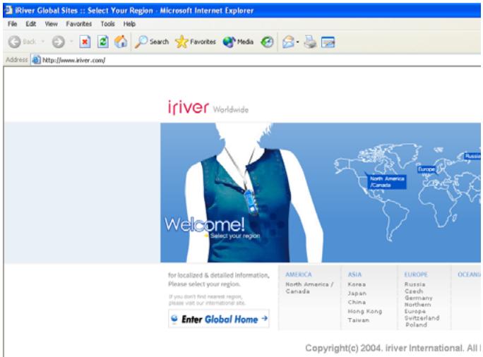Go to Home page icon

121,42
